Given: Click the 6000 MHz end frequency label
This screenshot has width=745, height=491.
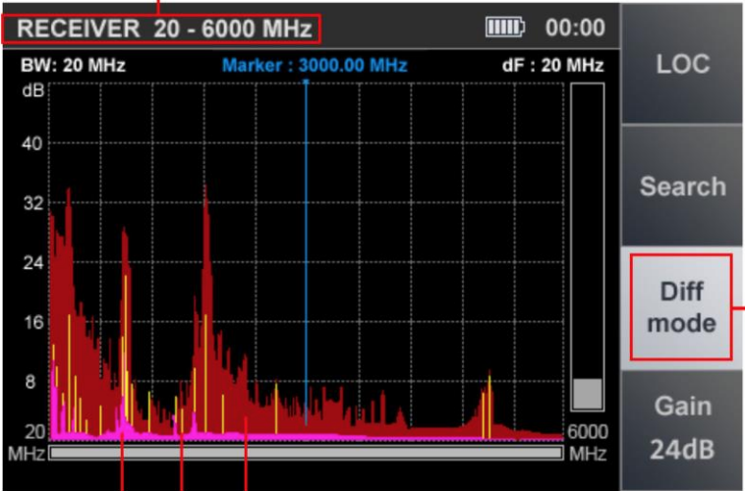Looking at the screenshot, I should 588,443.
